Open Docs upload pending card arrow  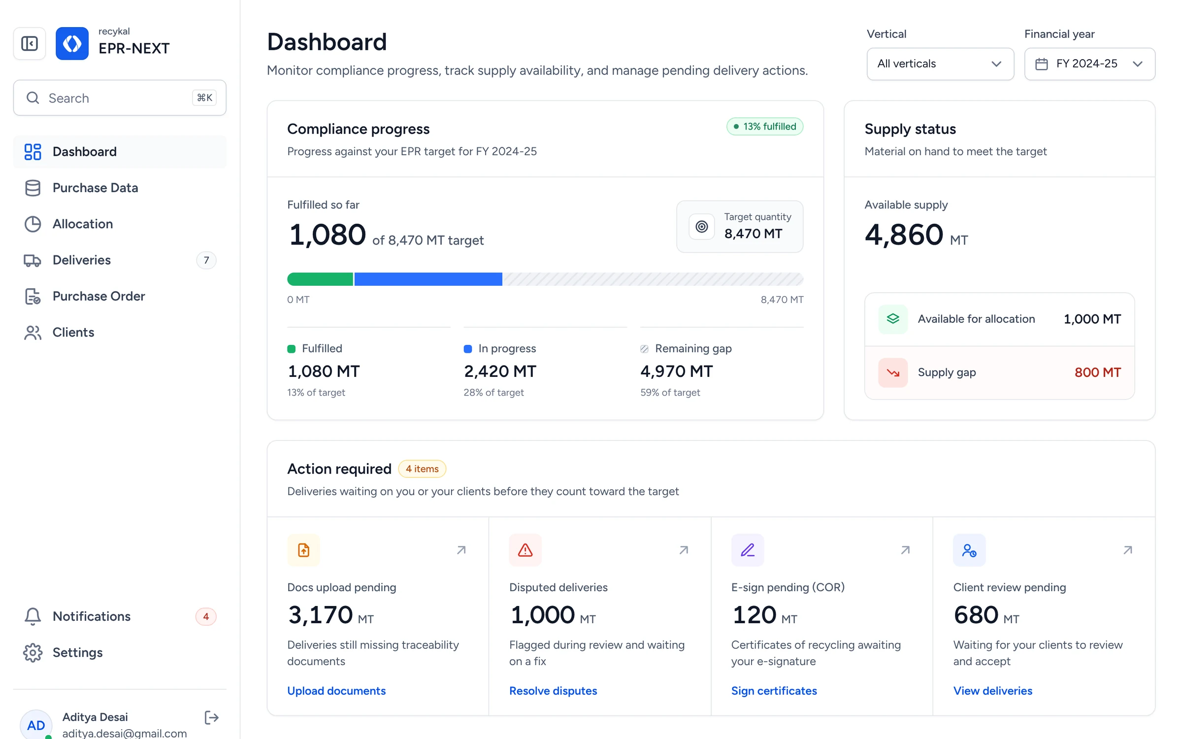461,550
